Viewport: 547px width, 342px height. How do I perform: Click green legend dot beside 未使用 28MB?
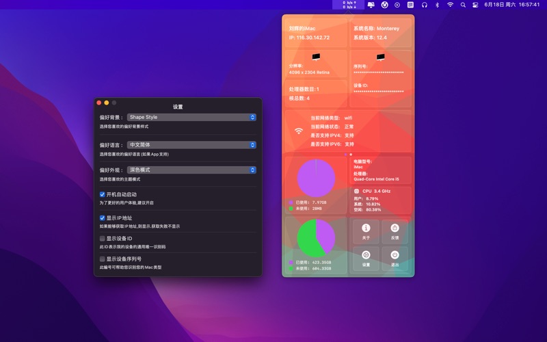291,209
